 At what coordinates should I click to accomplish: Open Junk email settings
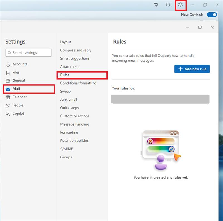[x=69, y=100]
